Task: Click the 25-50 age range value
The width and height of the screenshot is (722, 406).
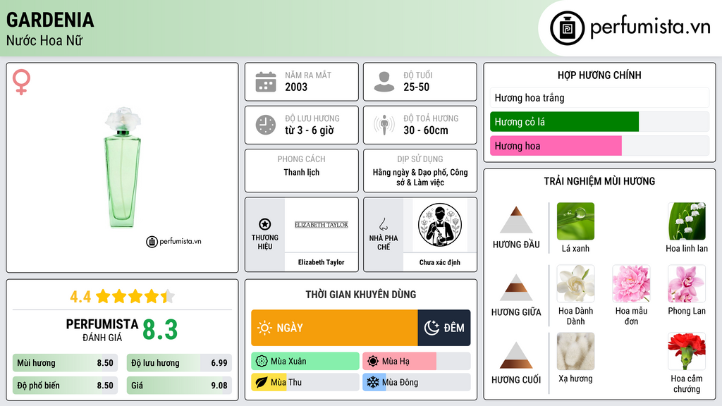Action: pyautogui.click(x=416, y=87)
